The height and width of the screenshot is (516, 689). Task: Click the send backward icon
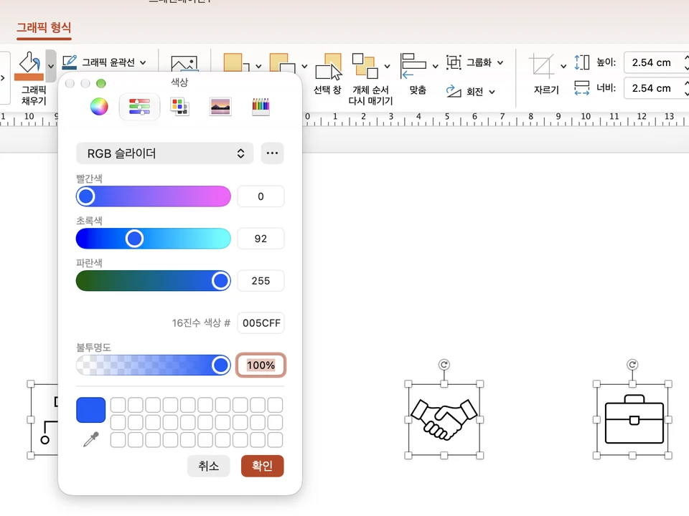pos(282,63)
